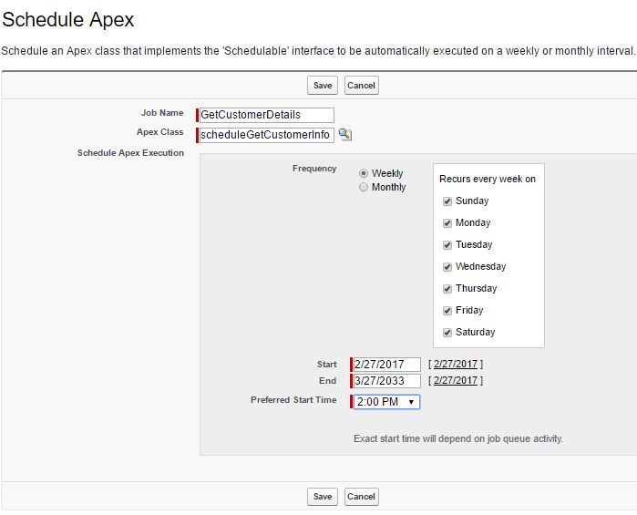Uncheck the Monday checkbox
This screenshot has width=637, height=515.
coord(447,223)
